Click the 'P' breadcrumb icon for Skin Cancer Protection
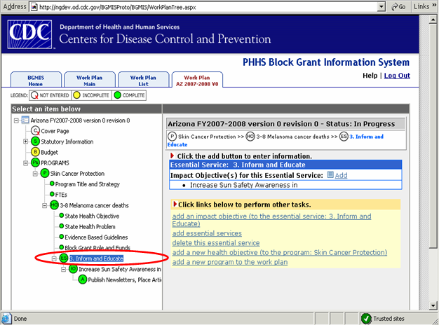Image resolution: width=439 pixels, height=325 pixels. coord(172,136)
